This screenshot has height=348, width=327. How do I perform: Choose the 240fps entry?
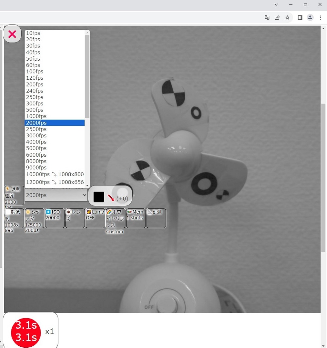pos(55,91)
